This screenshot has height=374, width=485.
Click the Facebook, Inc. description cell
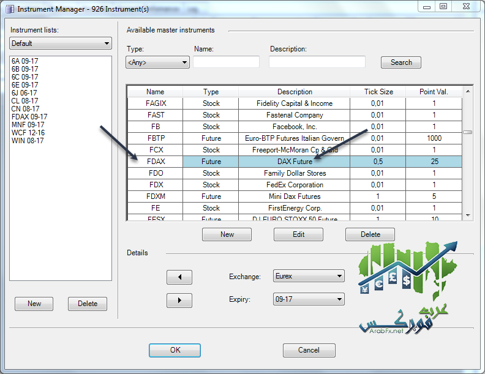295,127
